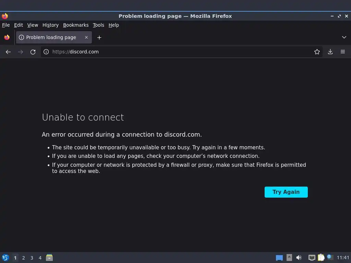Click the Try Again button
This screenshot has width=351, height=263.
pos(286,192)
